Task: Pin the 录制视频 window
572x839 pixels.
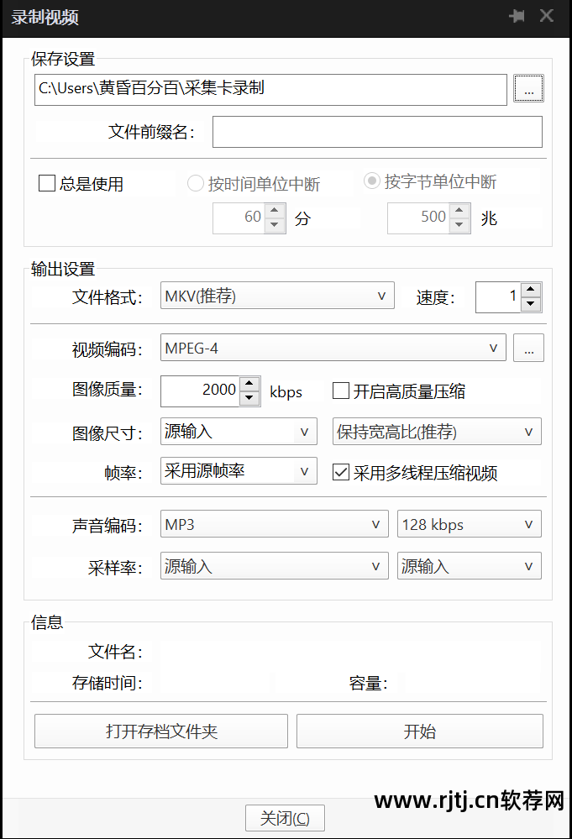Action: [x=517, y=16]
